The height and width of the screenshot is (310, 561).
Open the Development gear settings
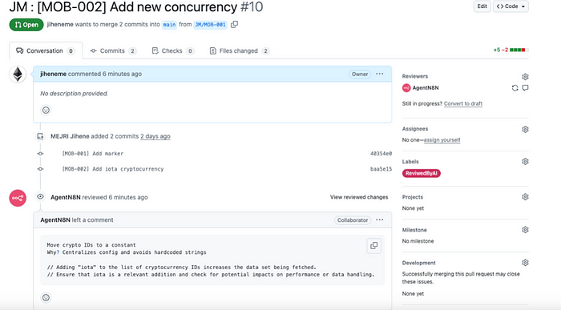point(525,263)
